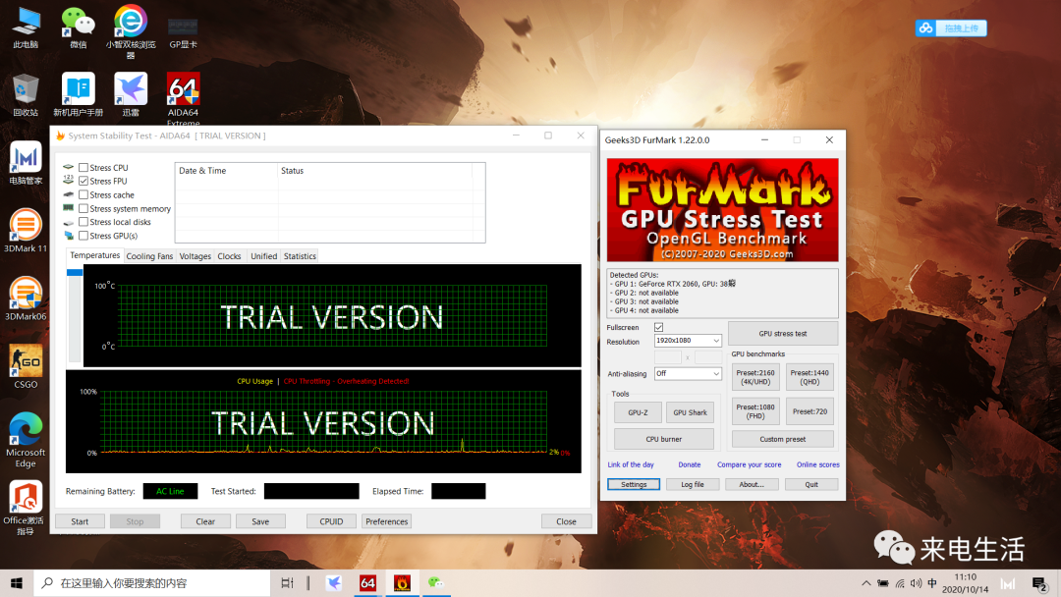Open the Windows Start menu
The width and height of the screenshot is (1061, 597).
17,583
